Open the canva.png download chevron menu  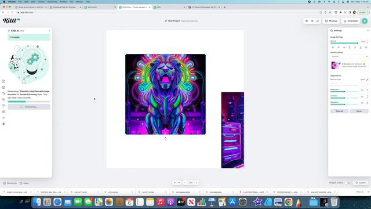132,192
